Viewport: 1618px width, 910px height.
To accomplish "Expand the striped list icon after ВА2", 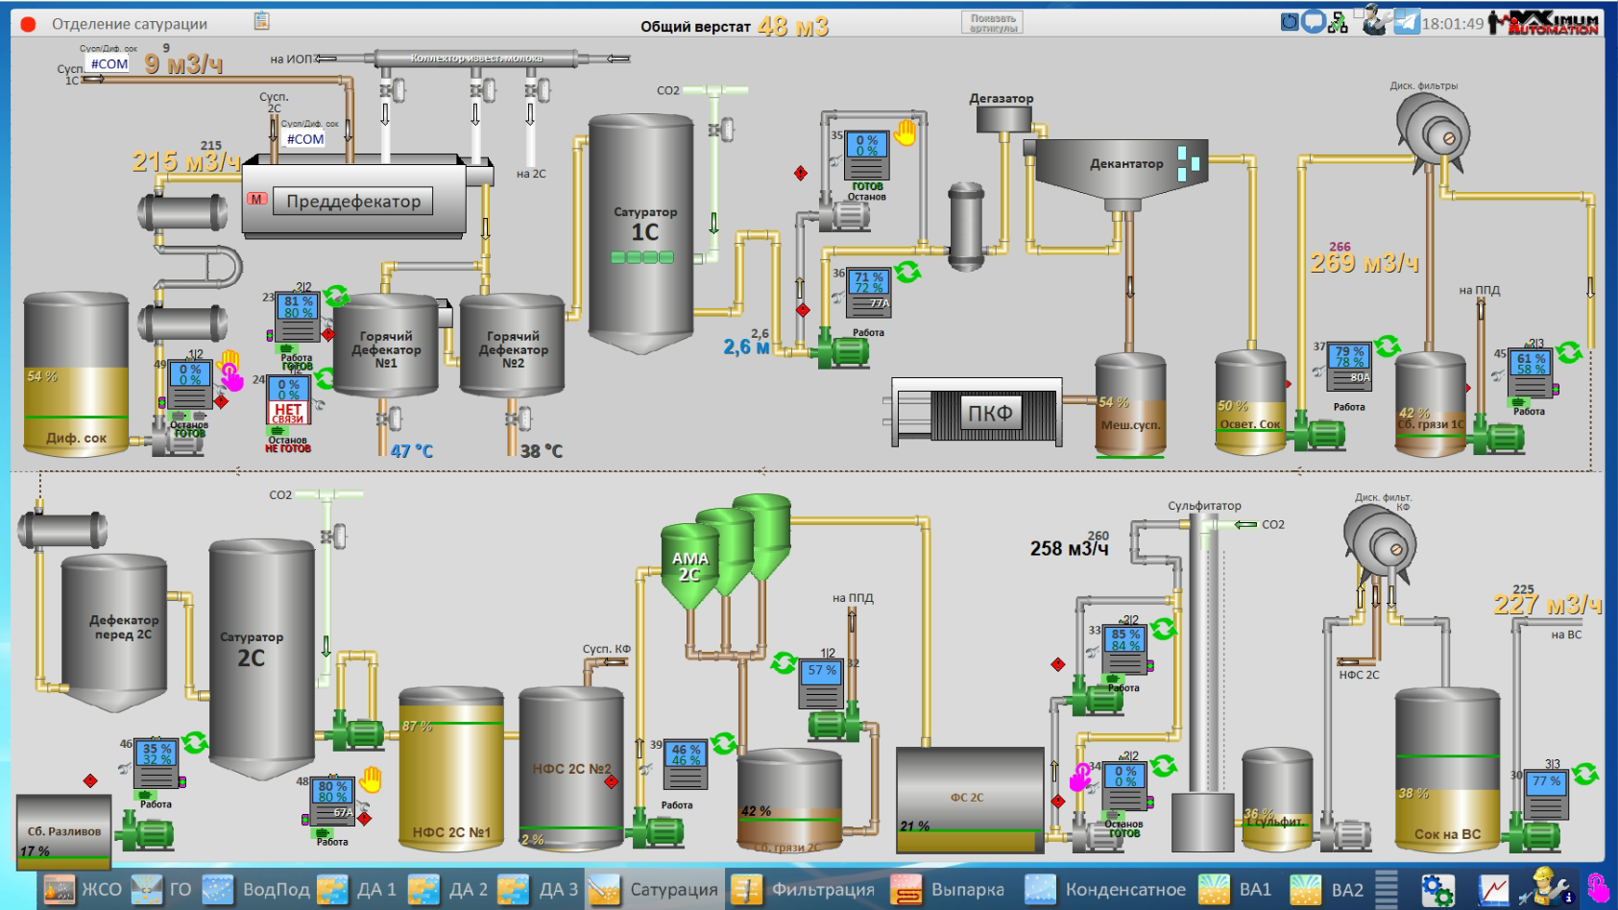I will click(x=1386, y=889).
